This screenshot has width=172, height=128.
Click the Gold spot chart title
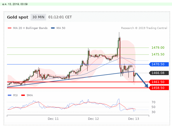[x=18, y=17]
